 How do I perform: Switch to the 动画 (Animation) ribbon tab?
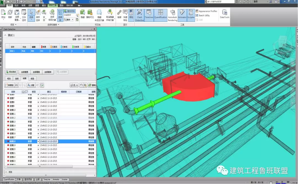click(x=30, y=6)
